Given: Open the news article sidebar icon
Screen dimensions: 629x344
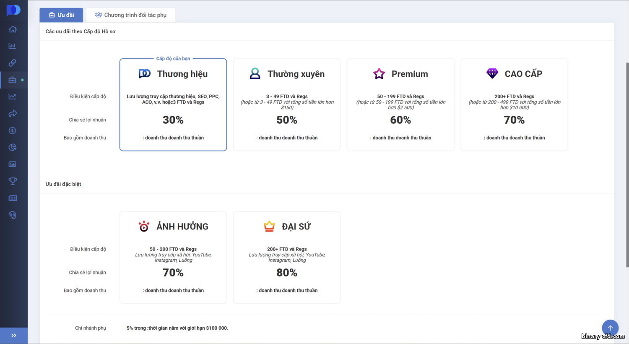Looking at the screenshot, I should click(x=13, y=198).
